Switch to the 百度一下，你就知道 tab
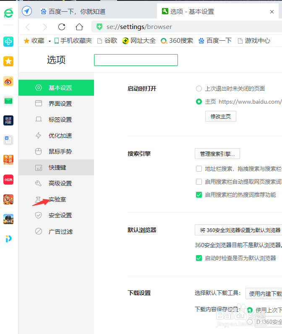 (73, 11)
